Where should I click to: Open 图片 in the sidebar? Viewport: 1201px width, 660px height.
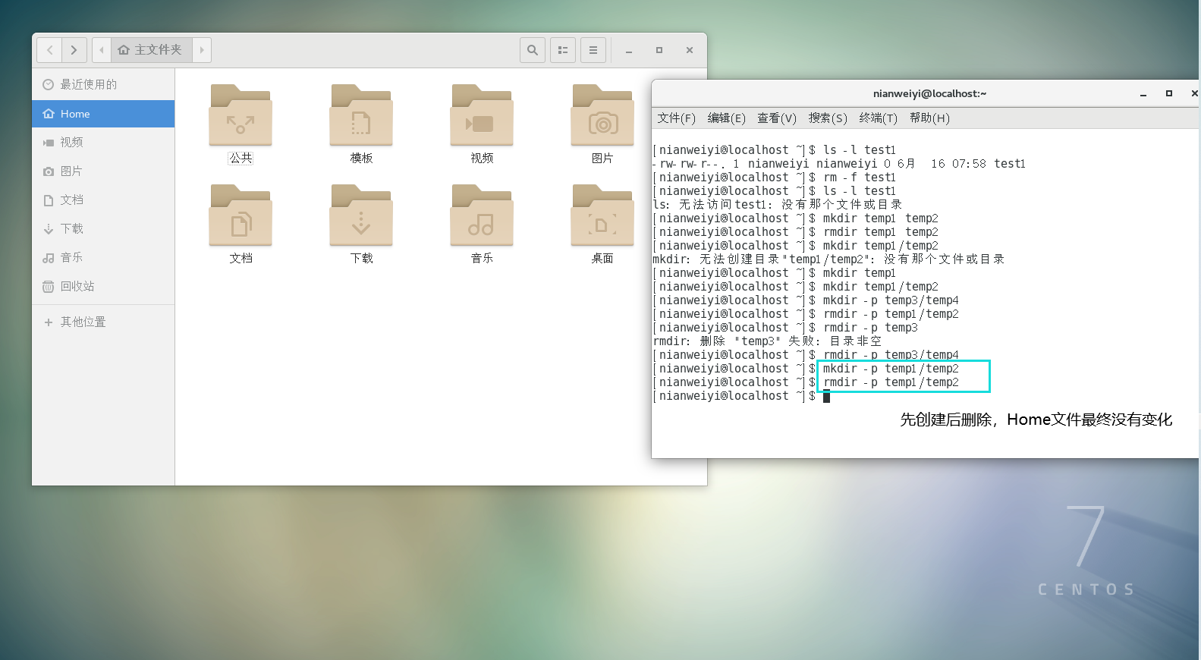(103, 171)
